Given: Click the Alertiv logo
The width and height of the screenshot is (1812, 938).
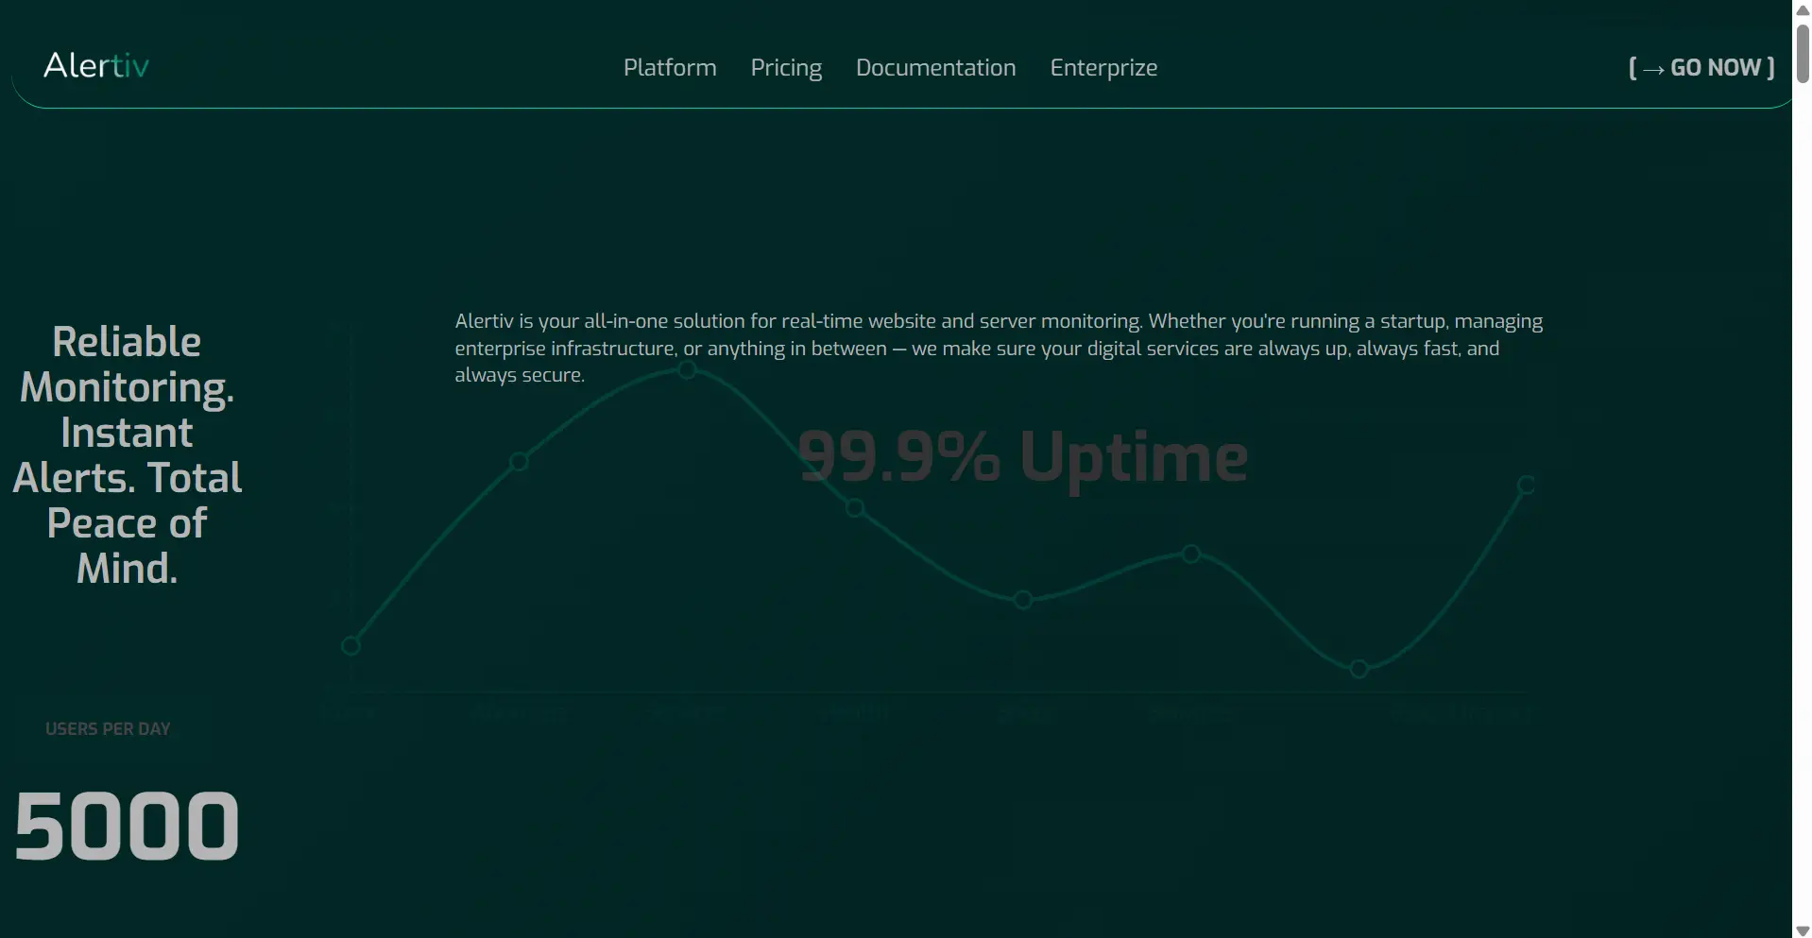Looking at the screenshot, I should 95,64.
